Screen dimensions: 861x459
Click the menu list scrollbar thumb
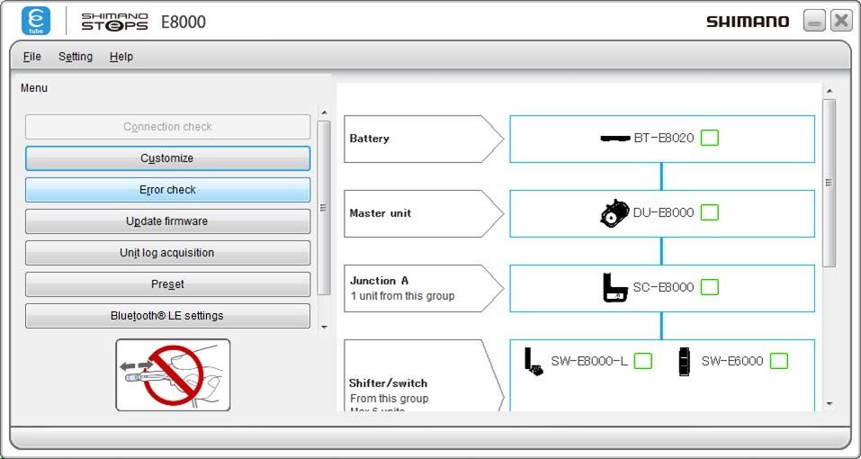[x=324, y=208]
